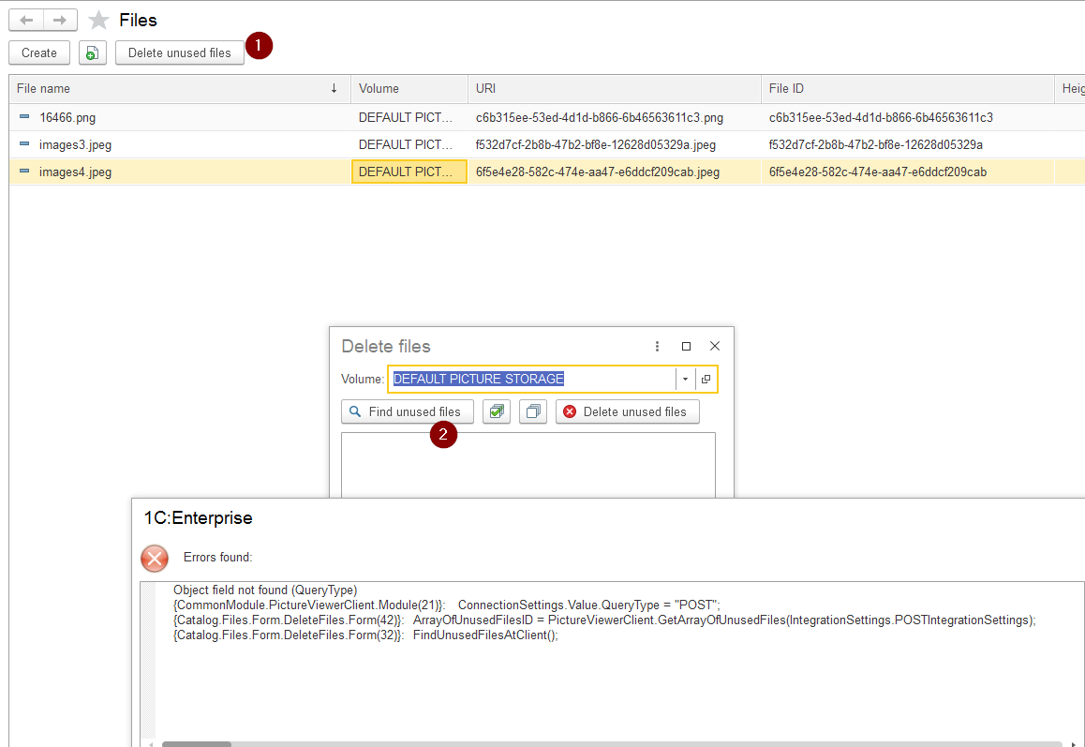Select the Find unused files magnifier icon
This screenshot has width=1085, height=747.
click(355, 411)
